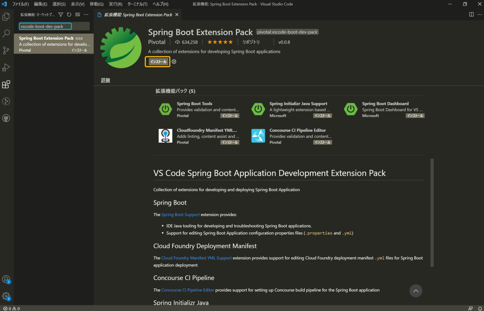Open the extensions filter funnel
Viewport: 484px width, 311px height.
(x=60, y=14)
